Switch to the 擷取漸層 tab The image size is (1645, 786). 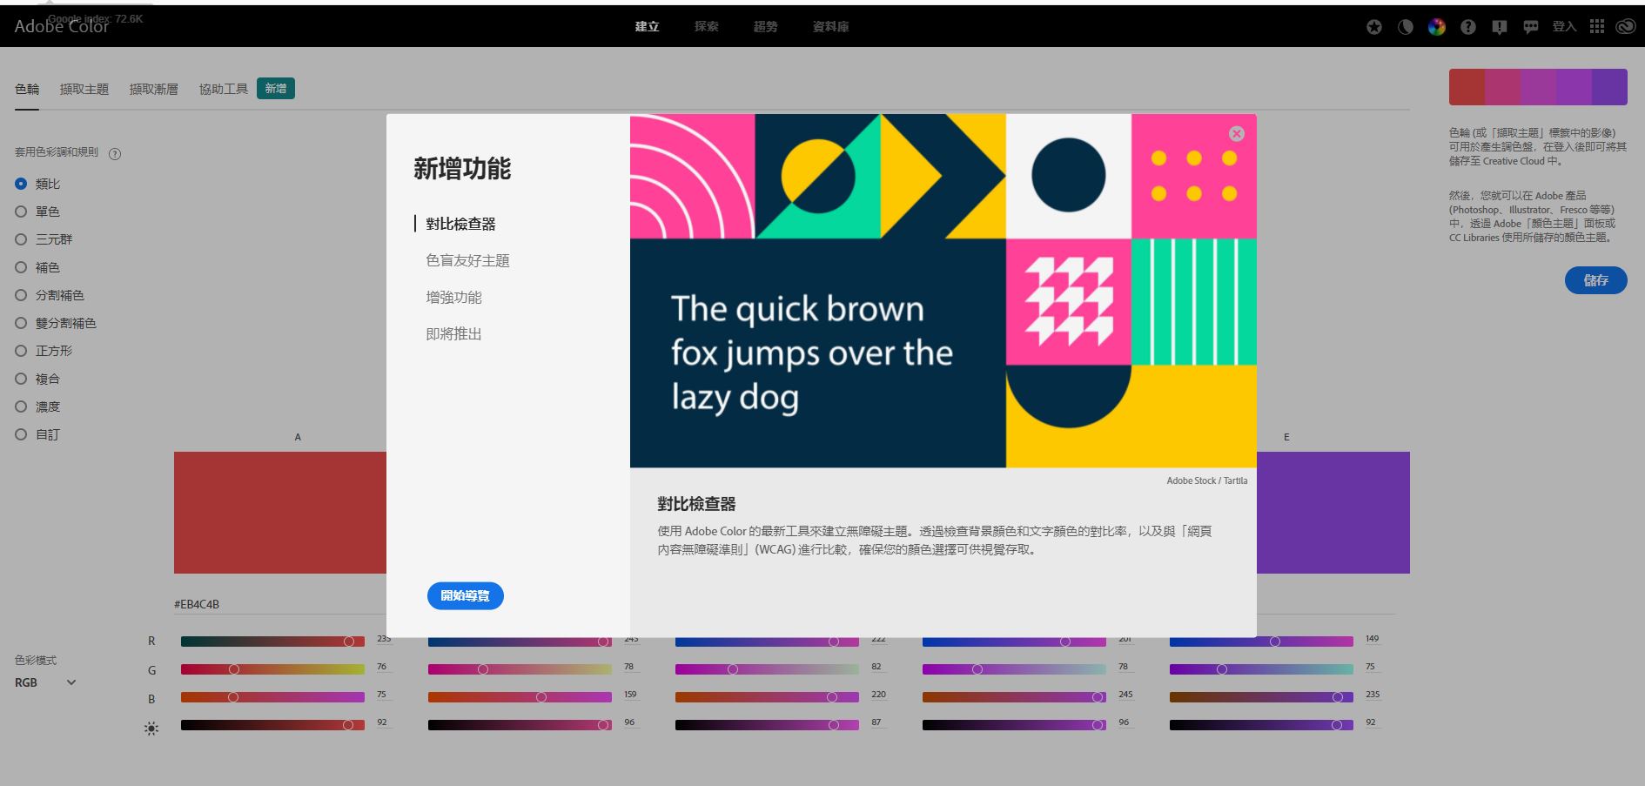coord(154,89)
